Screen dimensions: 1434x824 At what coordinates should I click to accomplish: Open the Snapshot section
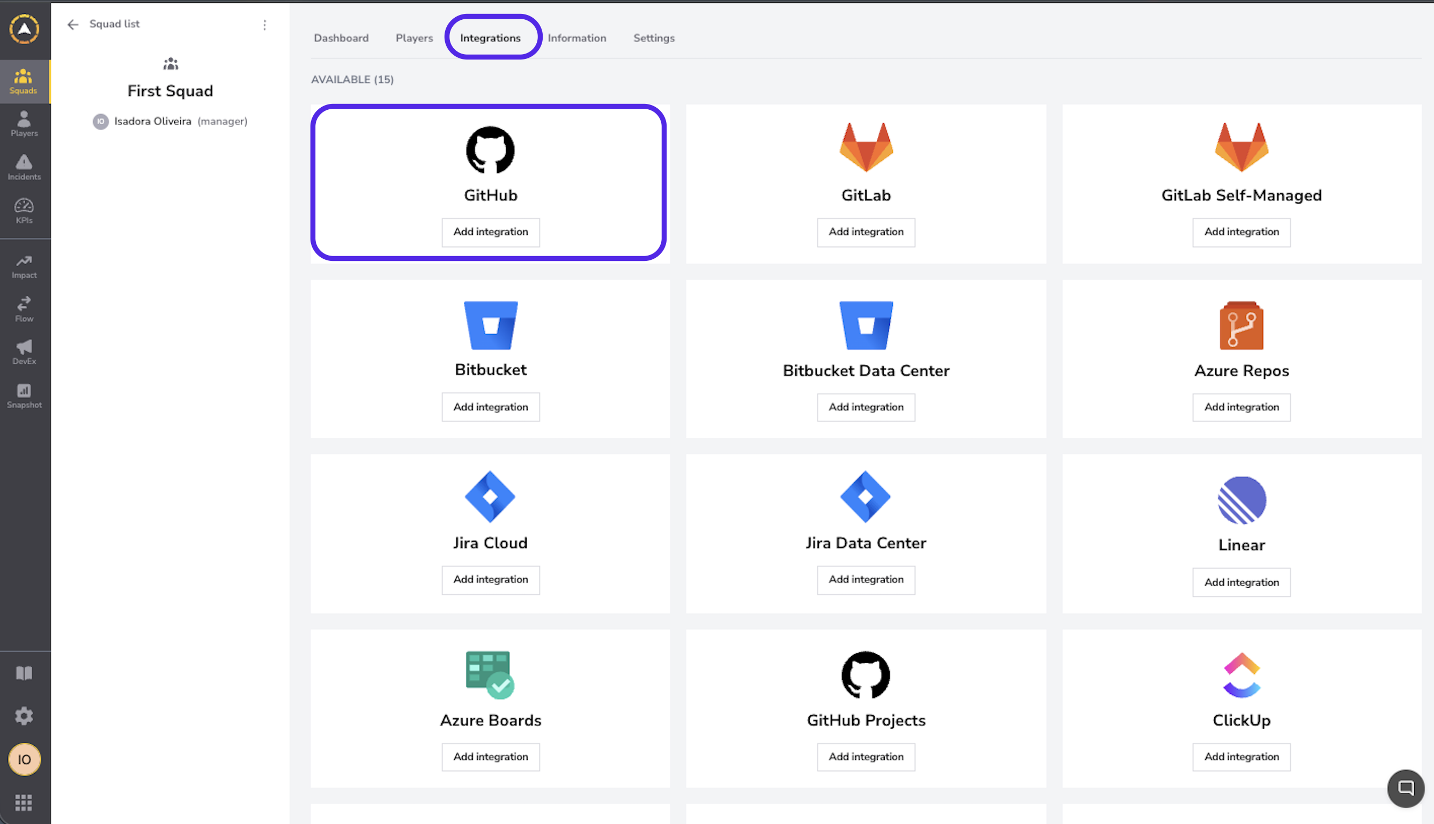[24, 395]
